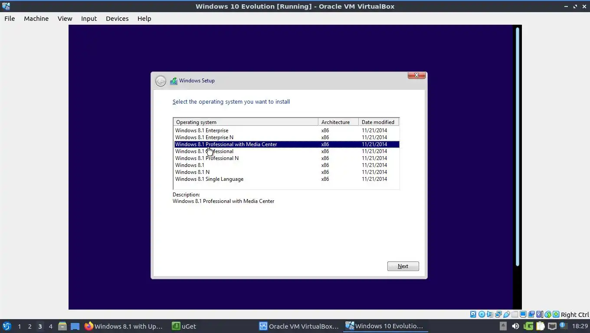Click the display settings status icon

[x=523, y=314]
